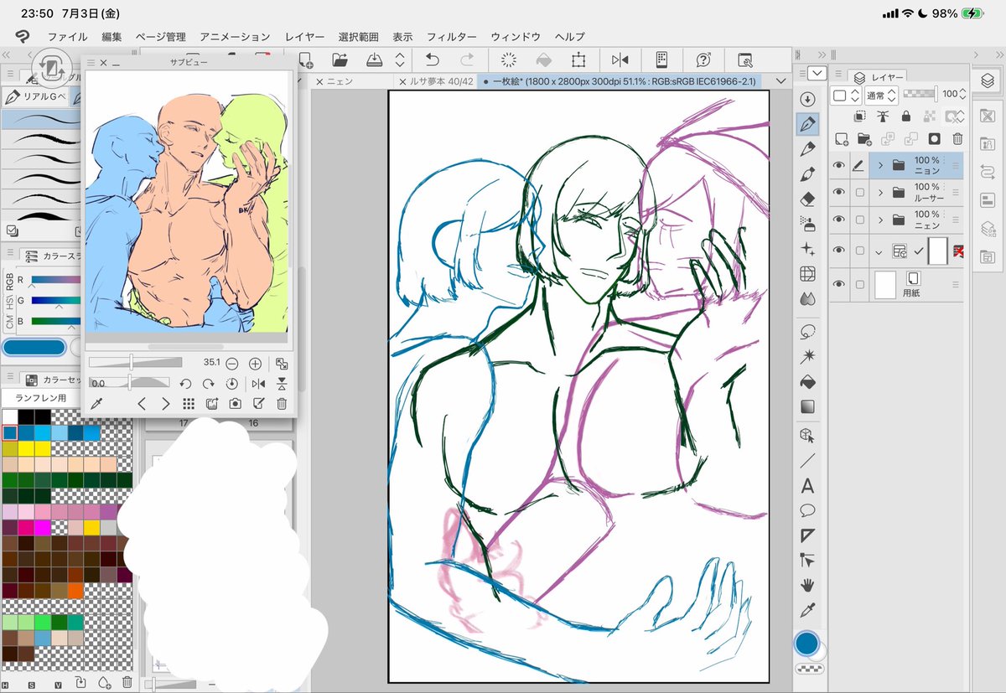Click the main drawing color circle

tap(806, 644)
